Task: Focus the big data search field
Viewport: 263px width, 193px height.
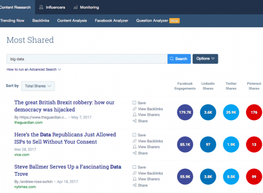Action: click(x=87, y=59)
